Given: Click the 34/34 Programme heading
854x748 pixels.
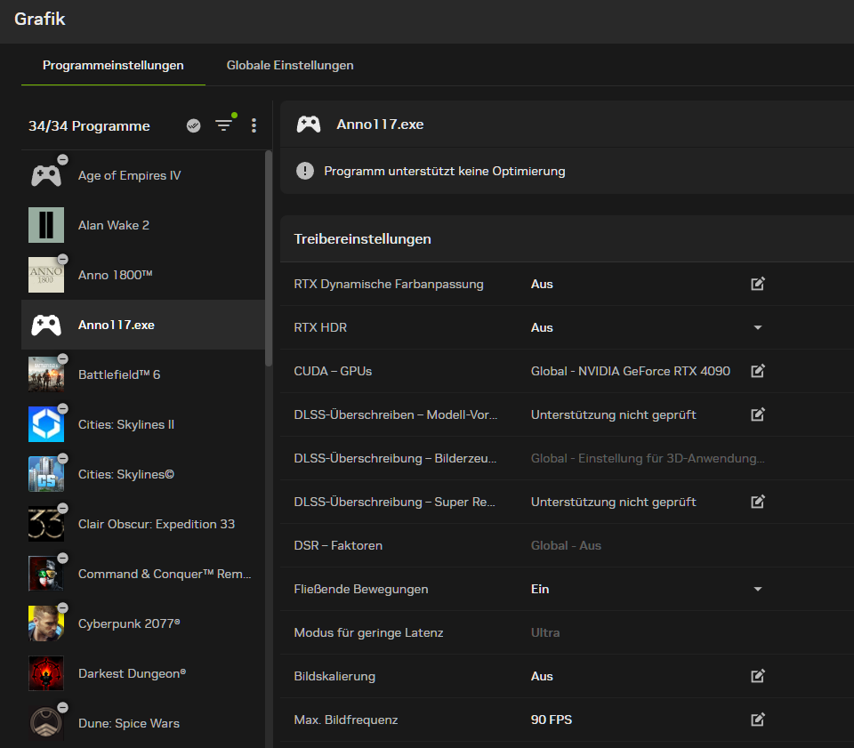Looking at the screenshot, I should tap(89, 125).
